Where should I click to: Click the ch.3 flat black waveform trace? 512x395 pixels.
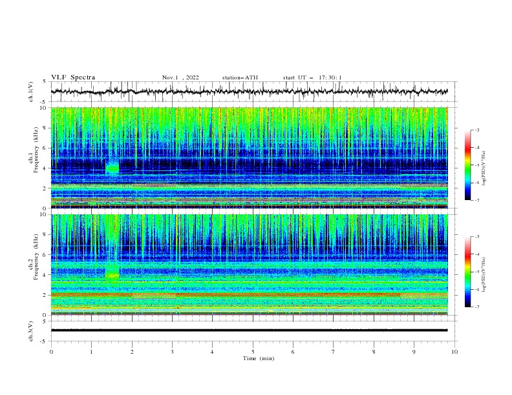(249, 330)
